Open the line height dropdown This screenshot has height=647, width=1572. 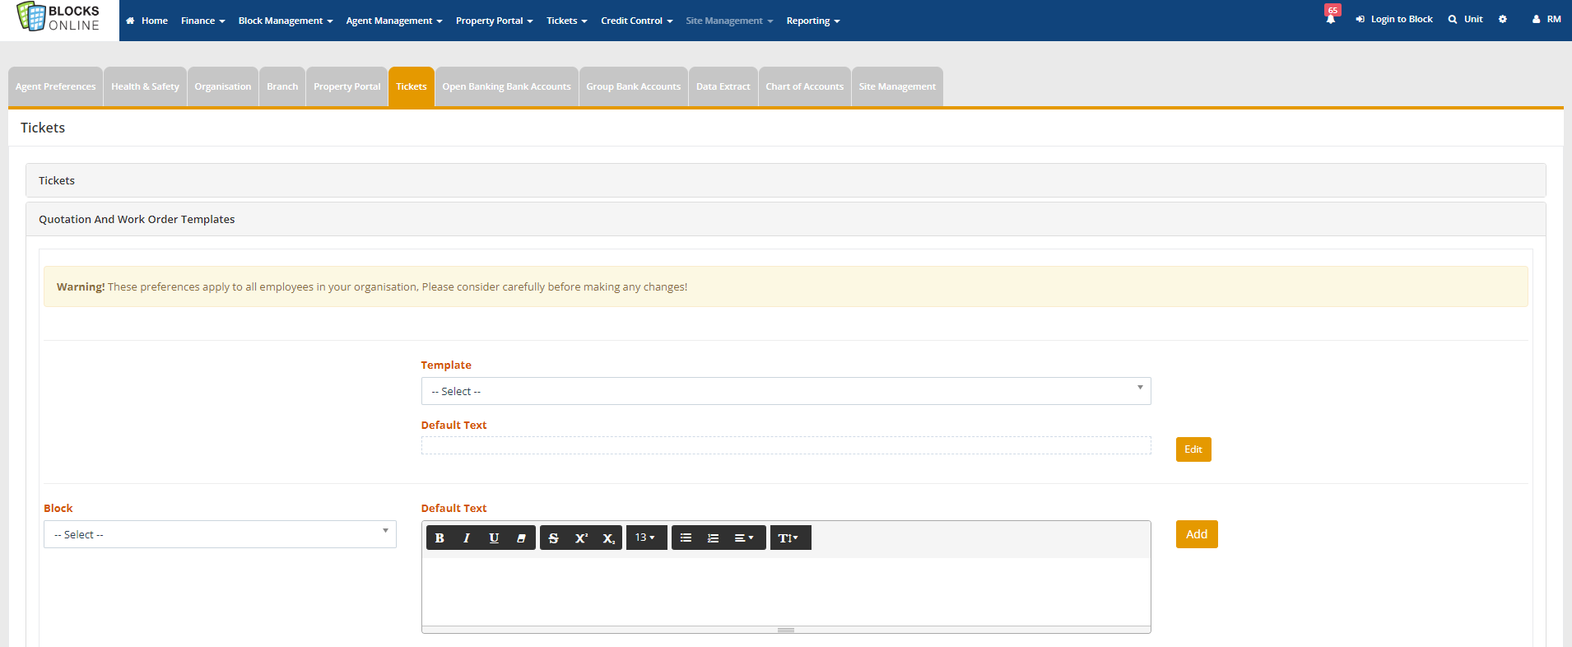[789, 538]
